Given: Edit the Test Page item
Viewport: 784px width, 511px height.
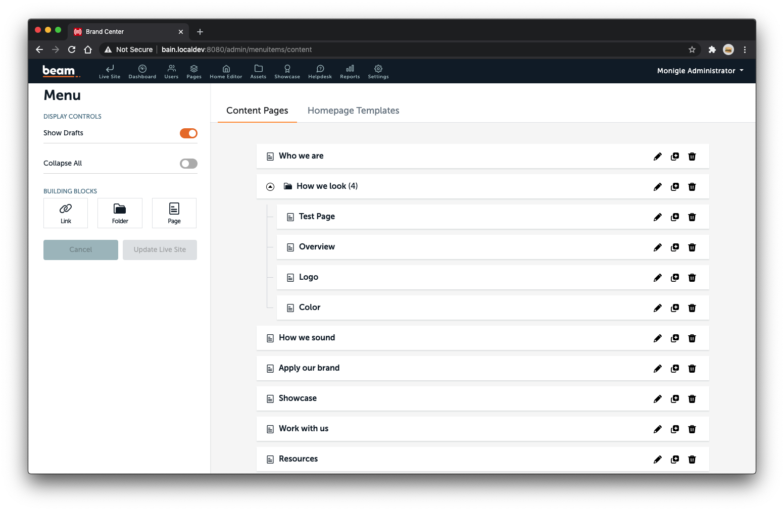Looking at the screenshot, I should [657, 217].
